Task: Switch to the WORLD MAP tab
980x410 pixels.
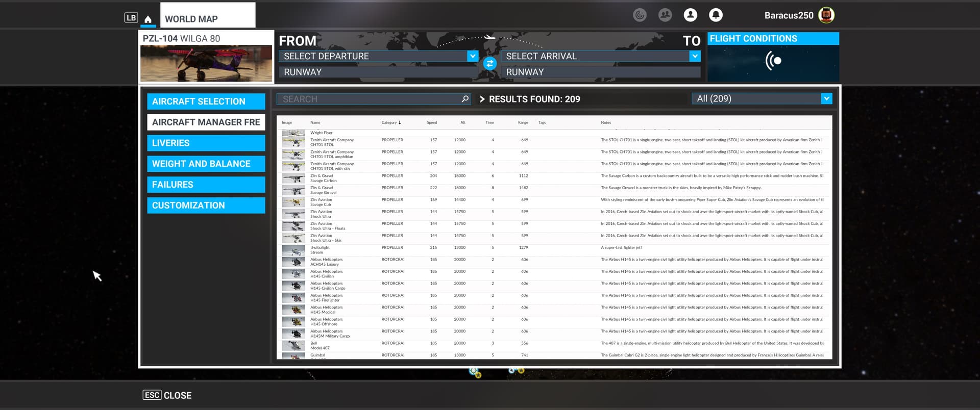Action: pos(208,15)
